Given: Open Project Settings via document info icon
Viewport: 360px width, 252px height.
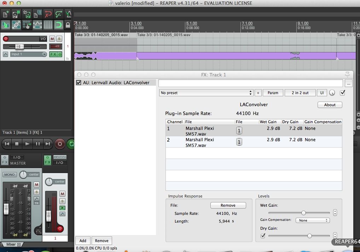Looking at the screenshot, I should click(x=37, y=14).
